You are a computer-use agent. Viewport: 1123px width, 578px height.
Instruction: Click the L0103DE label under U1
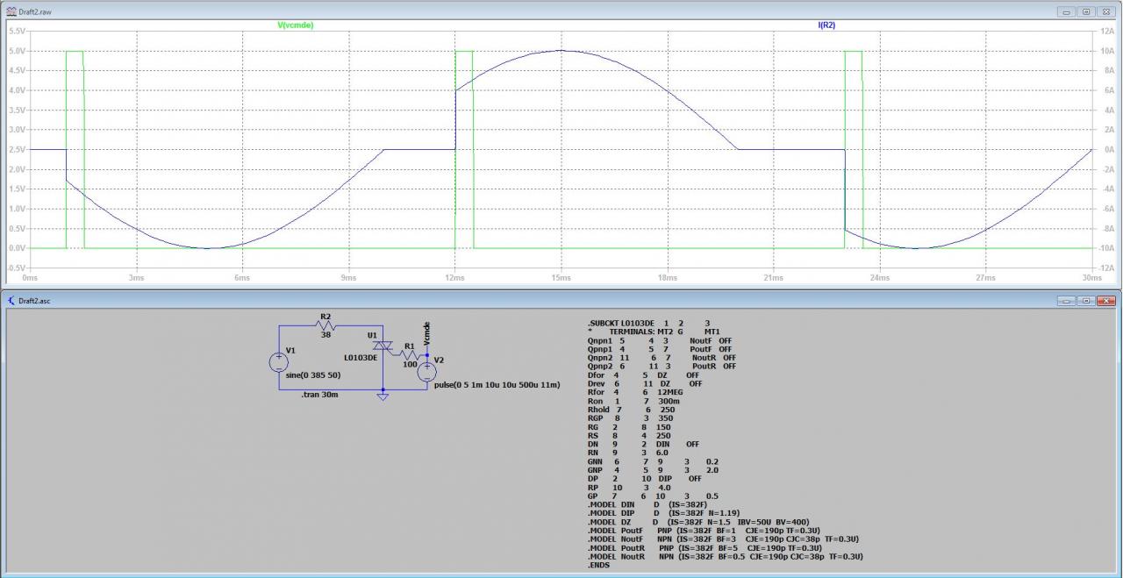point(361,357)
